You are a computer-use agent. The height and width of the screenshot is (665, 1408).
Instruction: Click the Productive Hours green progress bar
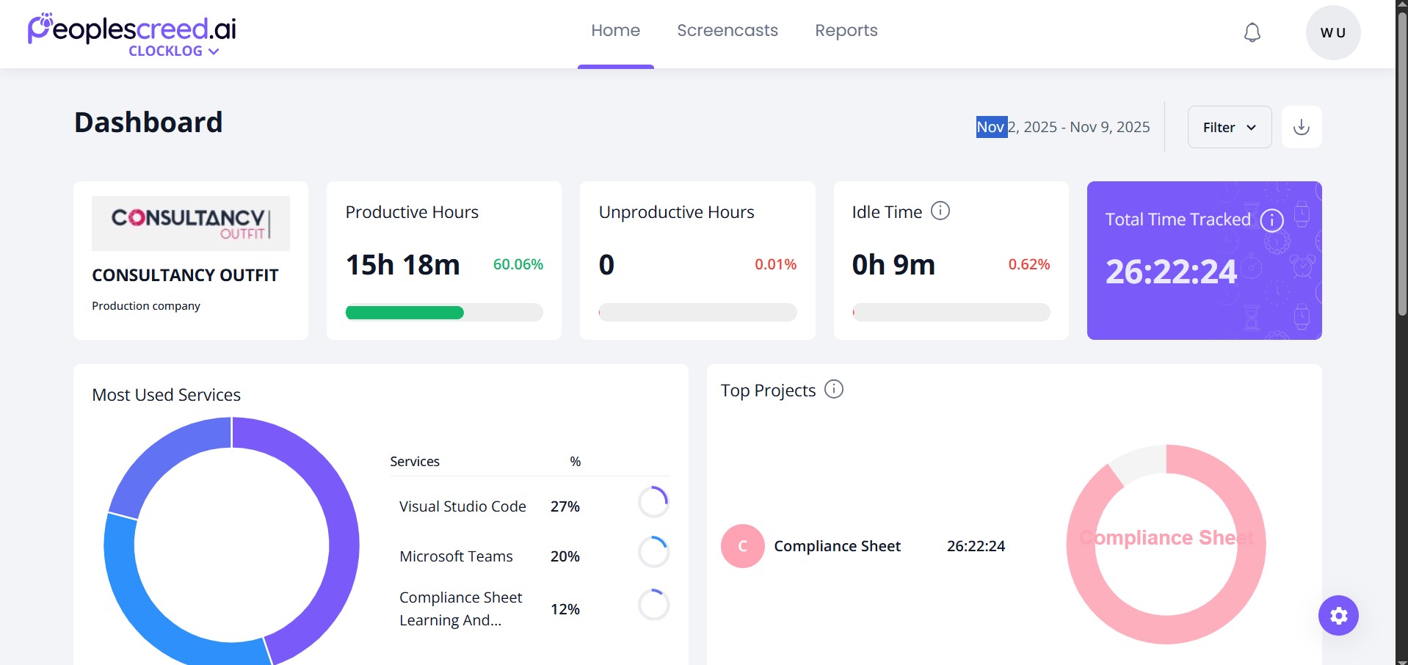click(404, 313)
